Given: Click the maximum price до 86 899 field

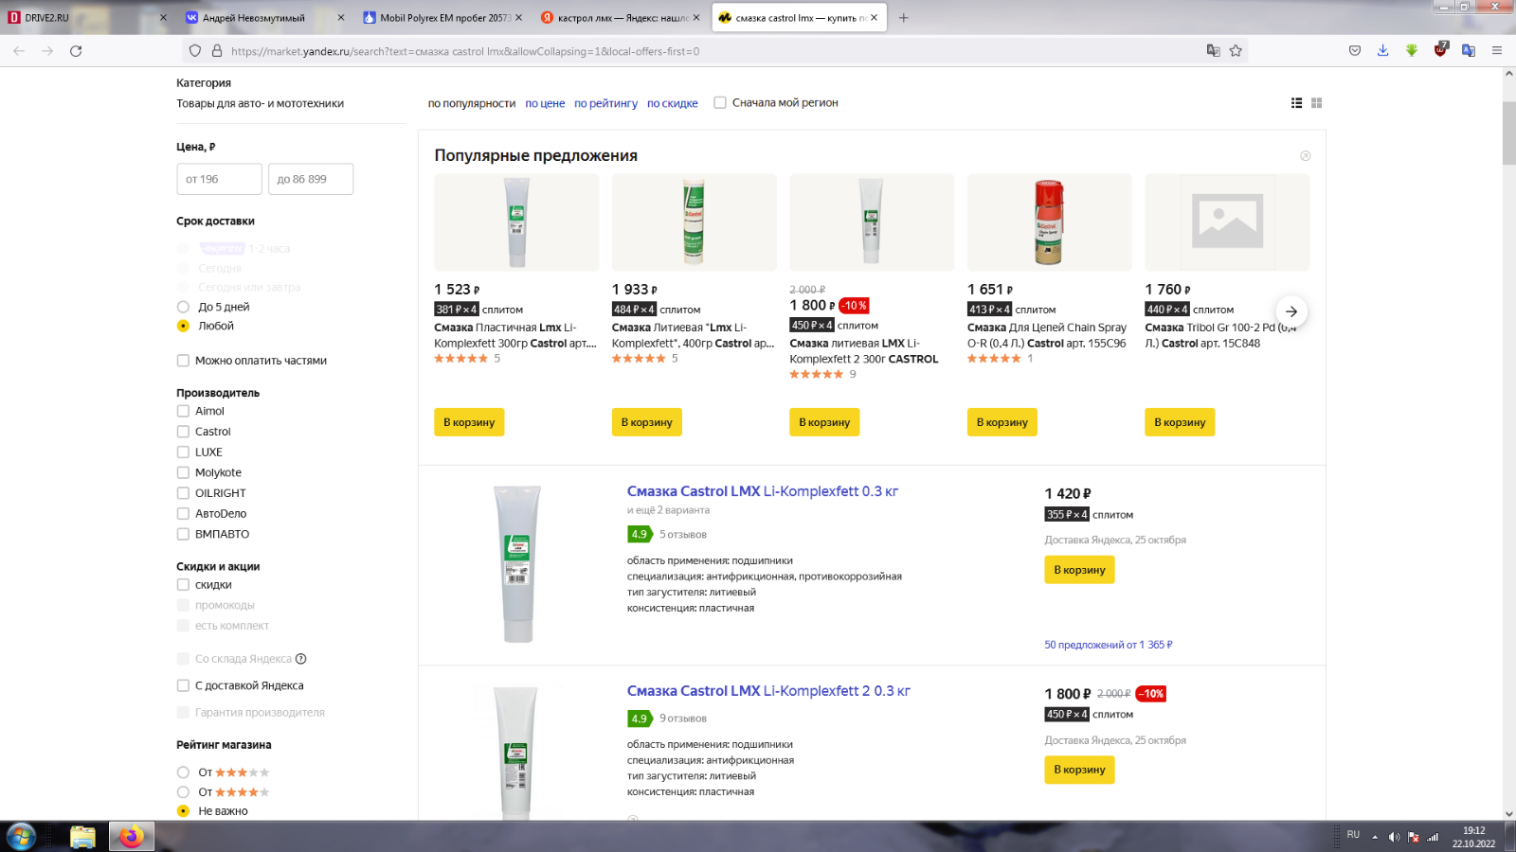Looking at the screenshot, I should pyautogui.click(x=311, y=179).
